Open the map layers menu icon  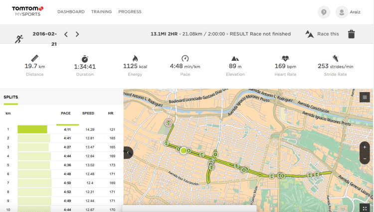click(365, 97)
